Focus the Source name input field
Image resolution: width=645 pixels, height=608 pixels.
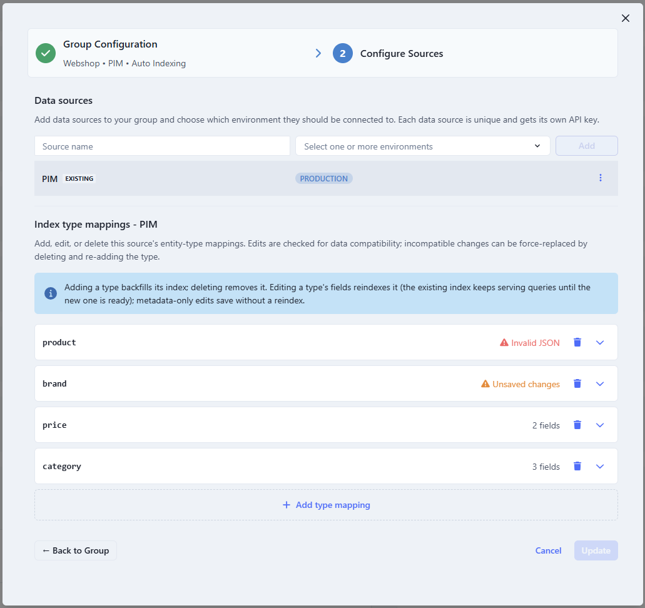point(162,146)
